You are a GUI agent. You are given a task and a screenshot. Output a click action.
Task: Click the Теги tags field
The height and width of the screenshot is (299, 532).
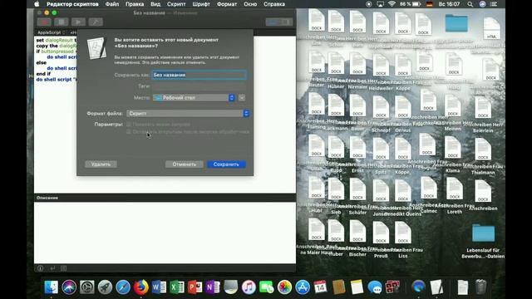[x=199, y=86]
